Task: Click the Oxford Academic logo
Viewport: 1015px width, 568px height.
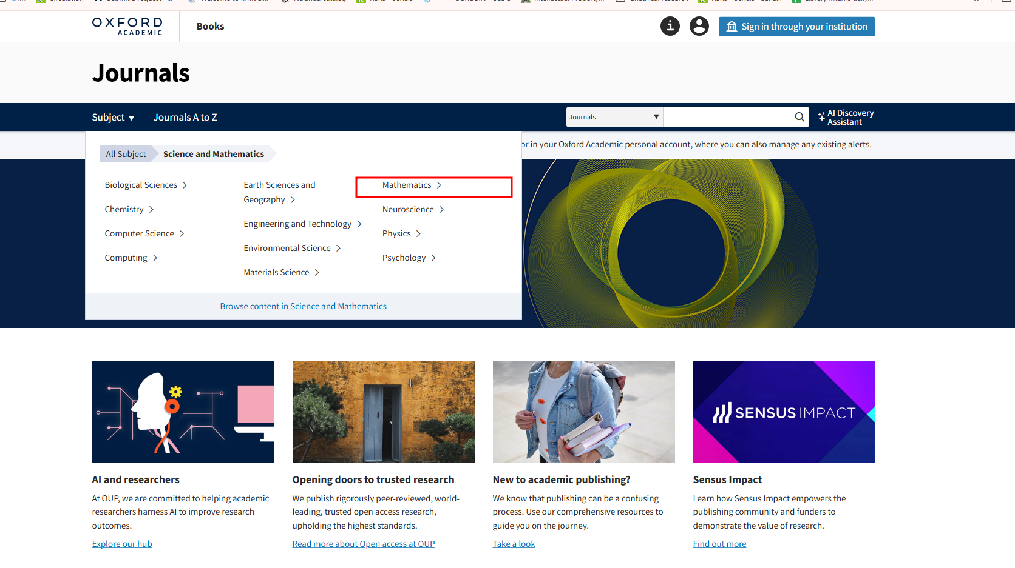Action: point(127,26)
